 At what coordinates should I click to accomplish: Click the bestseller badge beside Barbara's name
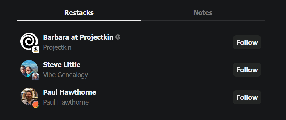[118, 37]
